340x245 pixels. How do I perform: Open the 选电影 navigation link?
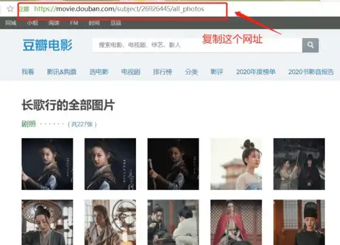(x=99, y=71)
